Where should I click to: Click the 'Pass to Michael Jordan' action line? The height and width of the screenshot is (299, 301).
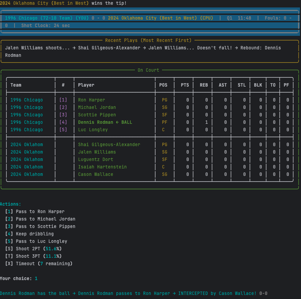click(40, 219)
